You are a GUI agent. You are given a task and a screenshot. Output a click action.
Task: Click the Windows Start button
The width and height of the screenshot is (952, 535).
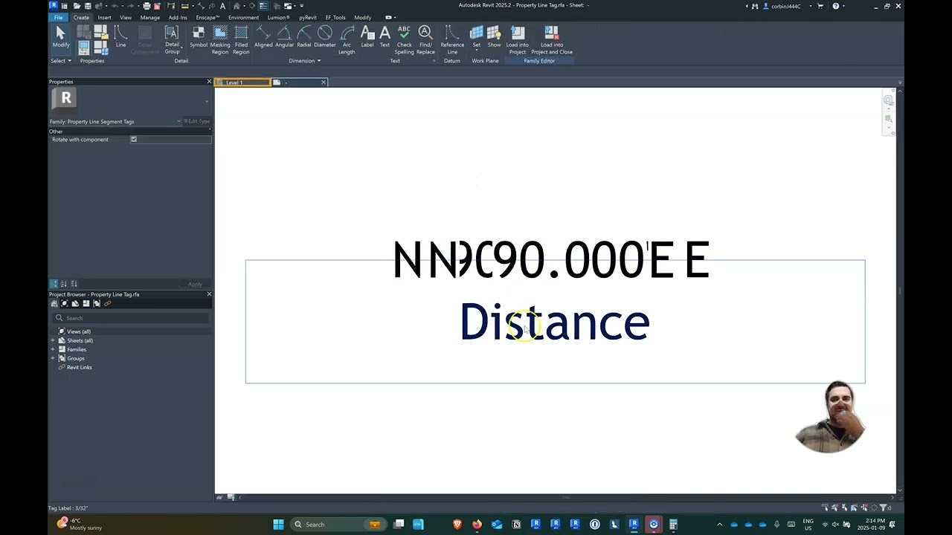(x=278, y=525)
